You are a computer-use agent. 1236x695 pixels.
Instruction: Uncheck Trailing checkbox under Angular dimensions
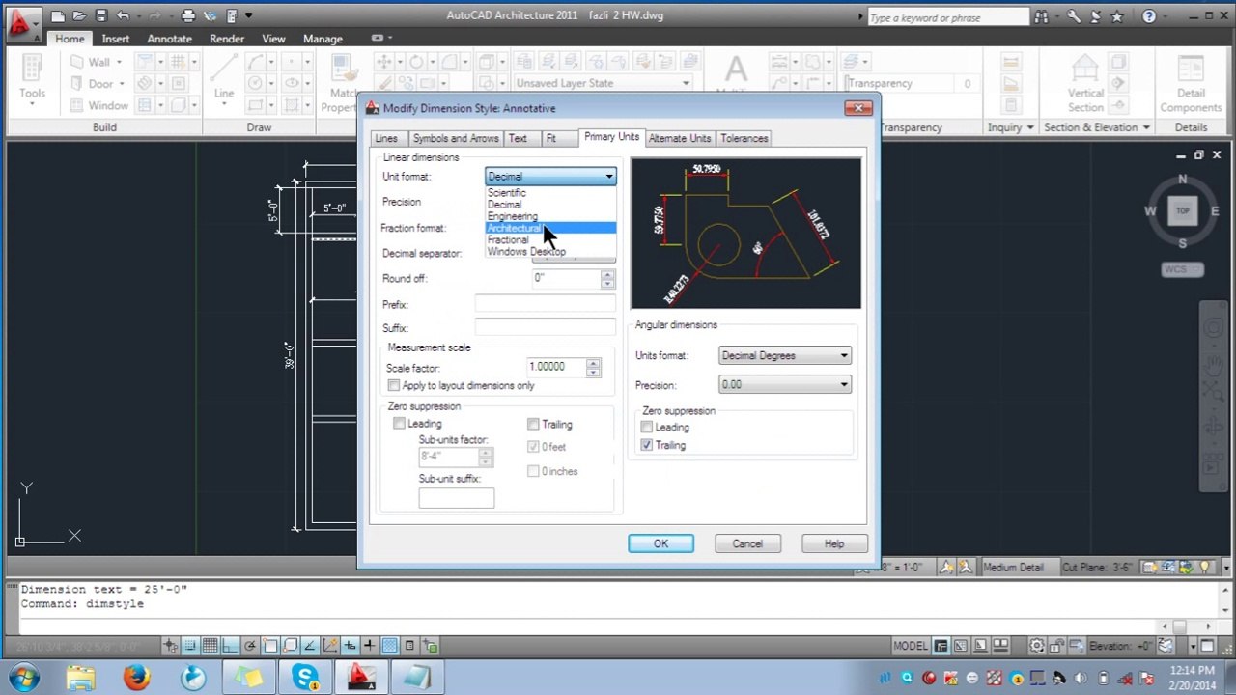[x=647, y=445]
